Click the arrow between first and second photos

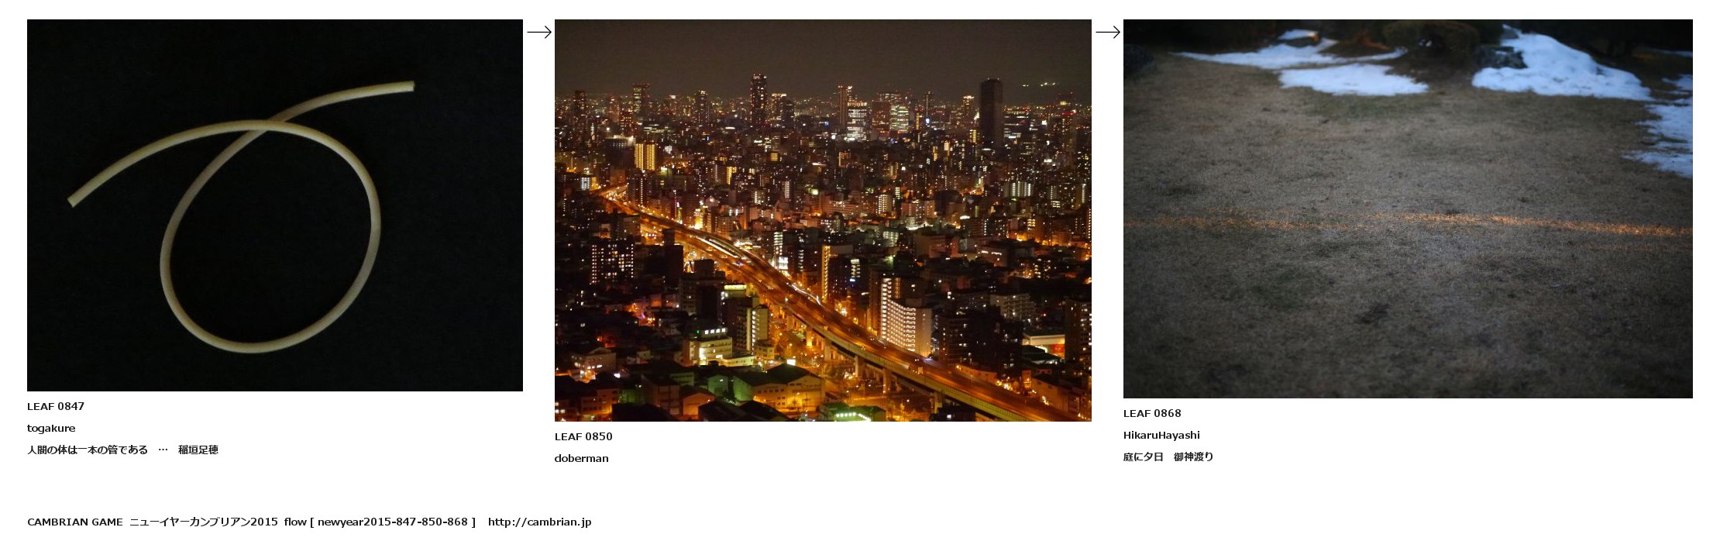tap(539, 32)
